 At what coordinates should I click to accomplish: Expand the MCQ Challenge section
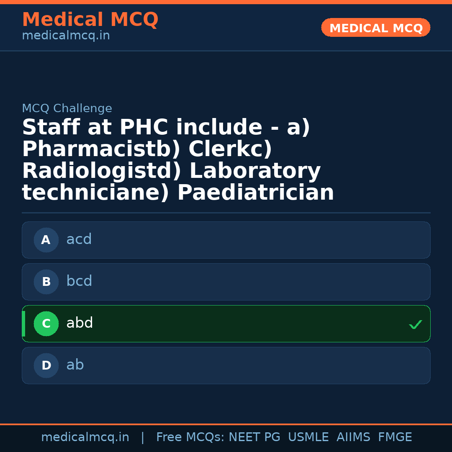point(67,108)
